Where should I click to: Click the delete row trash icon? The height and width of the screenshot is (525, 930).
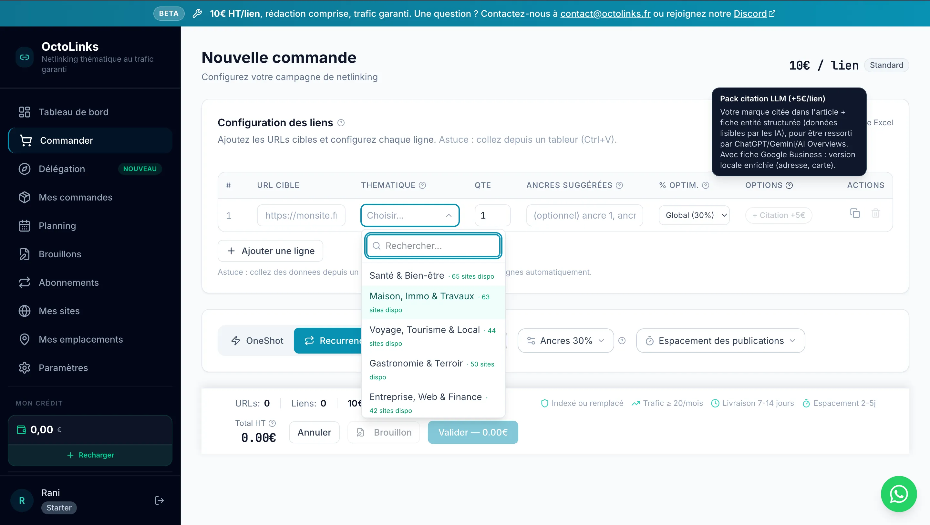pyautogui.click(x=875, y=213)
